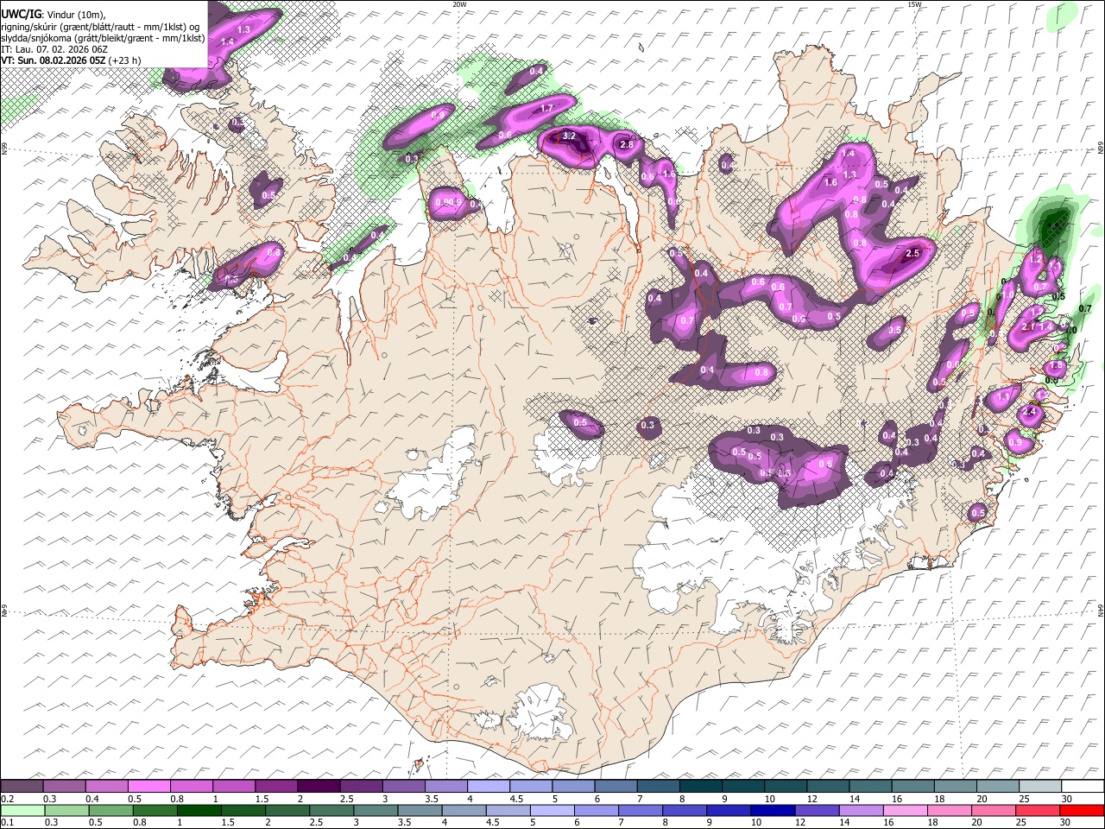Click the rain legend swatch labeled 2.5
Image resolution: width=1105 pixels, height=829 pixels.
[x=331, y=810]
